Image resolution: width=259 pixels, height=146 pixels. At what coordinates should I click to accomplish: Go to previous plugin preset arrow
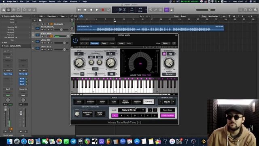82,43
